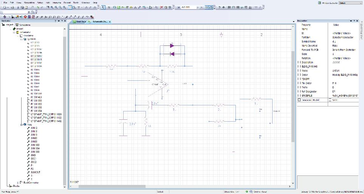This screenshot has width=364, height=194.
Task: Click the red diamond toolbar icon
Action: [25, 17]
